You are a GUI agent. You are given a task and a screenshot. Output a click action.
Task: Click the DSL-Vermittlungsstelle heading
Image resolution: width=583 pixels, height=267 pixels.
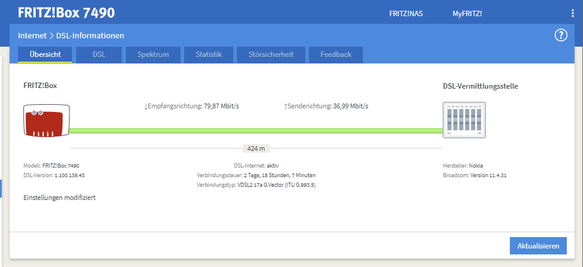pyautogui.click(x=480, y=86)
